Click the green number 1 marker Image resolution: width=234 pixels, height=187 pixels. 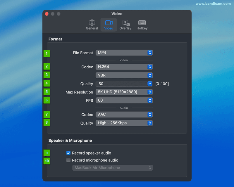tap(47, 53)
